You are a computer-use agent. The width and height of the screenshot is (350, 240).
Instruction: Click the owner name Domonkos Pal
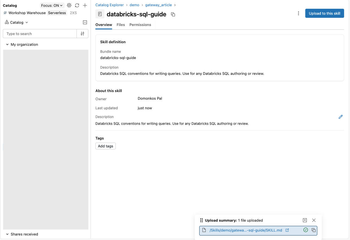(x=150, y=99)
